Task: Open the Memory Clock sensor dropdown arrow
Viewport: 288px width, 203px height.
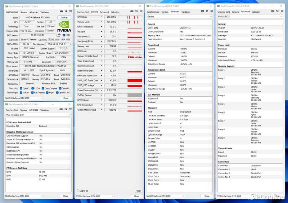Action: click(102, 22)
